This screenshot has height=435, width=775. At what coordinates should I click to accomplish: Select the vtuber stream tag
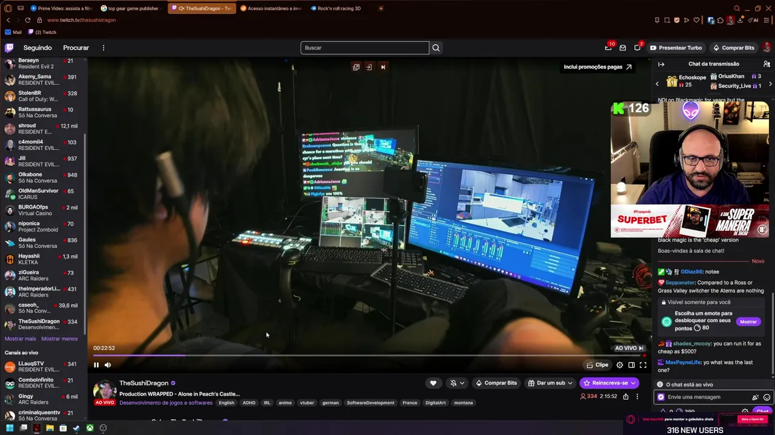click(x=307, y=403)
